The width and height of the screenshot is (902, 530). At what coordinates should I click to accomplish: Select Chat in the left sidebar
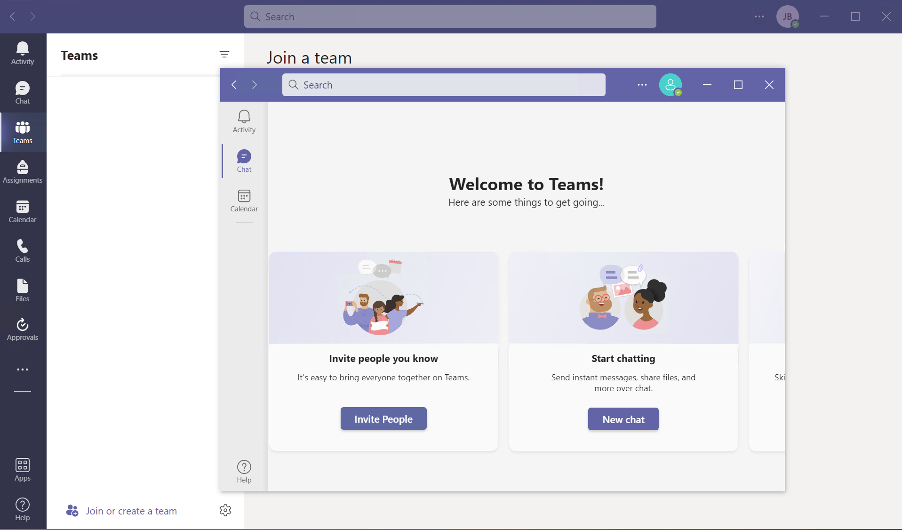pyautogui.click(x=22, y=93)
